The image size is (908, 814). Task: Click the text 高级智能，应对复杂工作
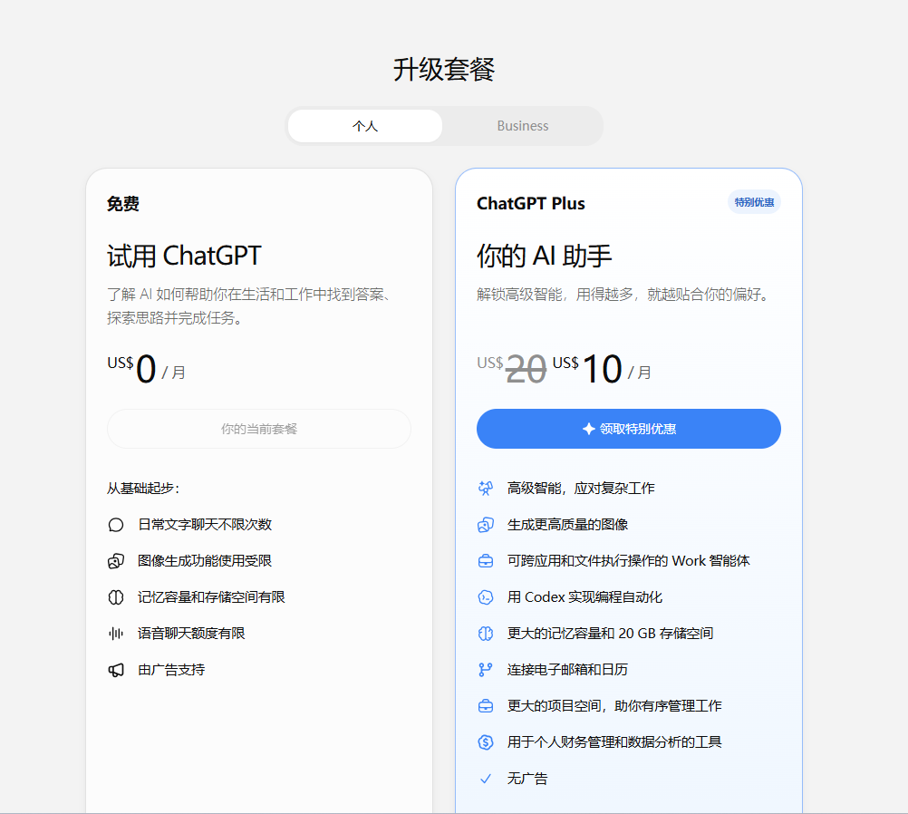(x=581, y=489)
